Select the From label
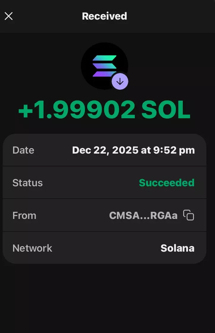The image size is (215, 333). coord(24,215)
